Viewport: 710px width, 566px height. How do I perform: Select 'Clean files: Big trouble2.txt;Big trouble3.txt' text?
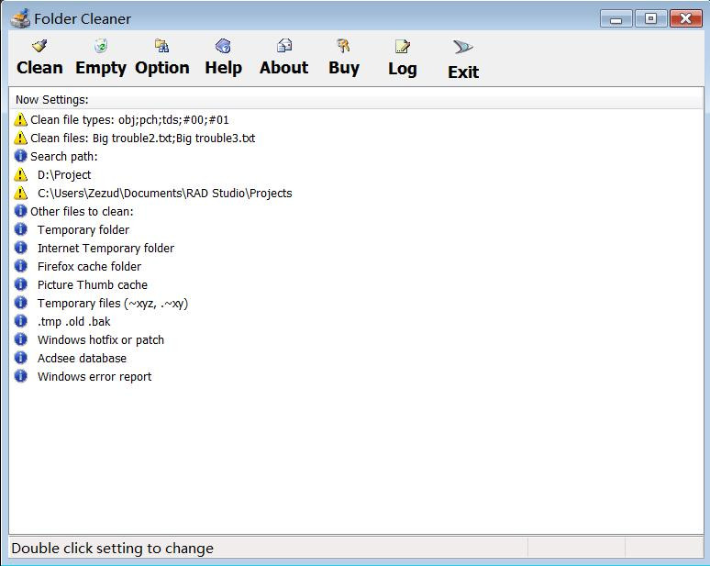(x=142, y=139)
